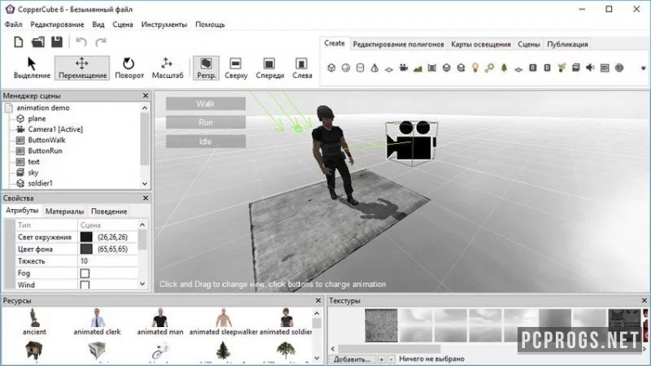The height and width of the screenshot is (366, 651).
Task: Click the Тяжесть value field
Action: tap(107, 261)
